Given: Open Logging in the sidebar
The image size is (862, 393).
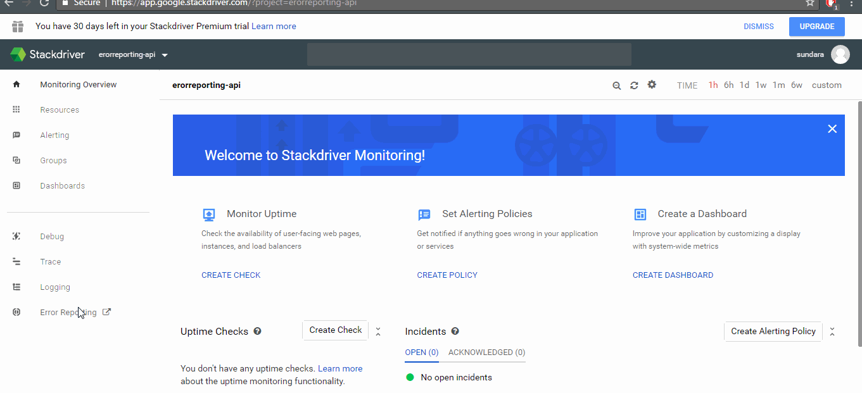Looking at the screenshot, I should click(x=55, y=287).
